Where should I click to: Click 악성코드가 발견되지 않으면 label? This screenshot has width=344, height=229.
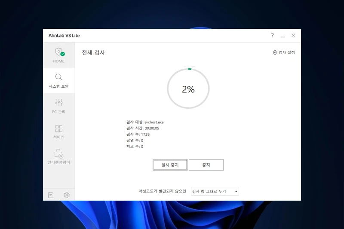pyautogui.click(x=162, y=191)
